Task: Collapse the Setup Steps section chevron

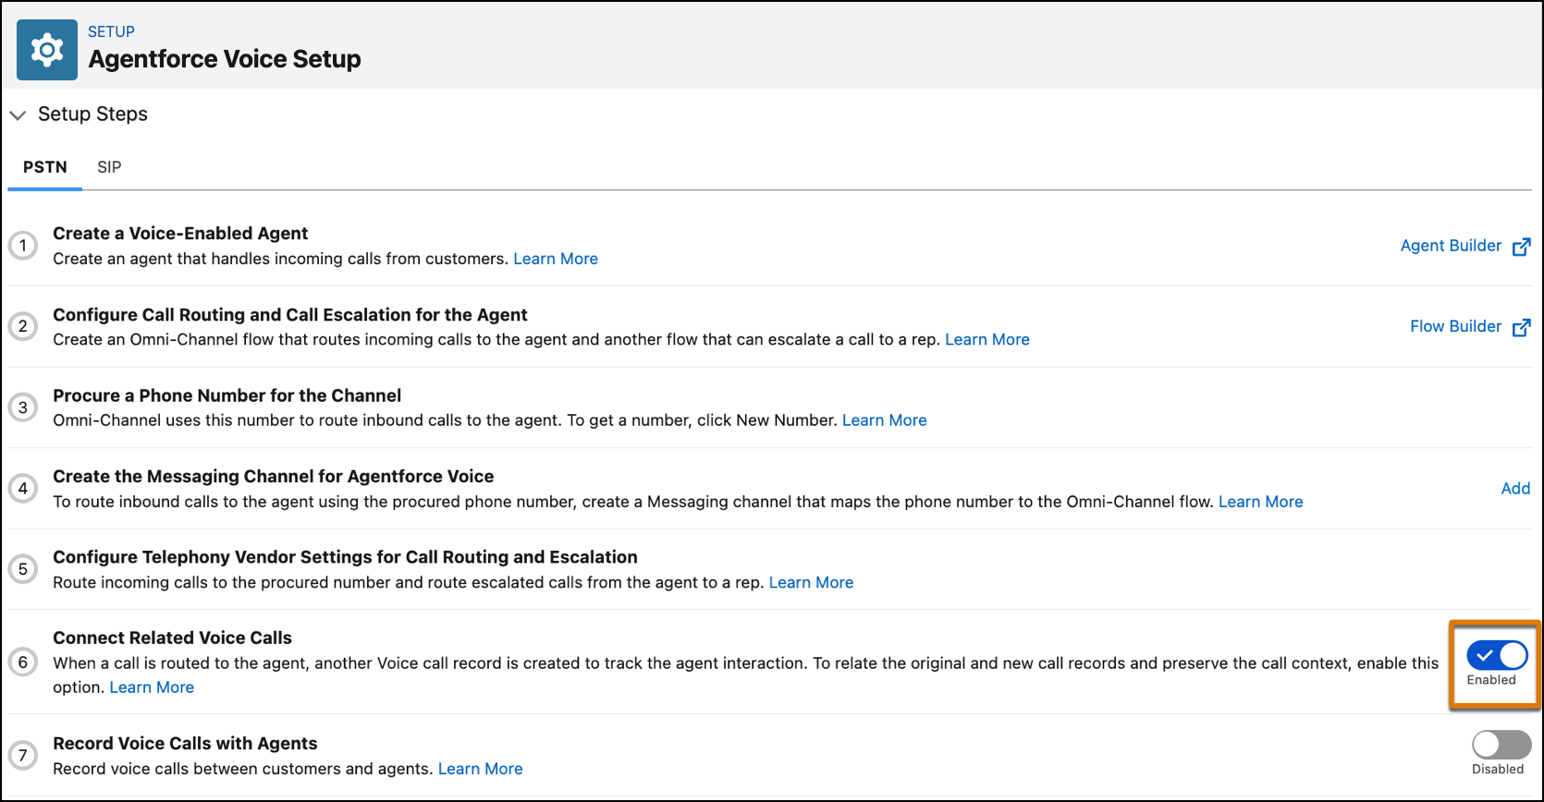Action: (x=18, y=115)
